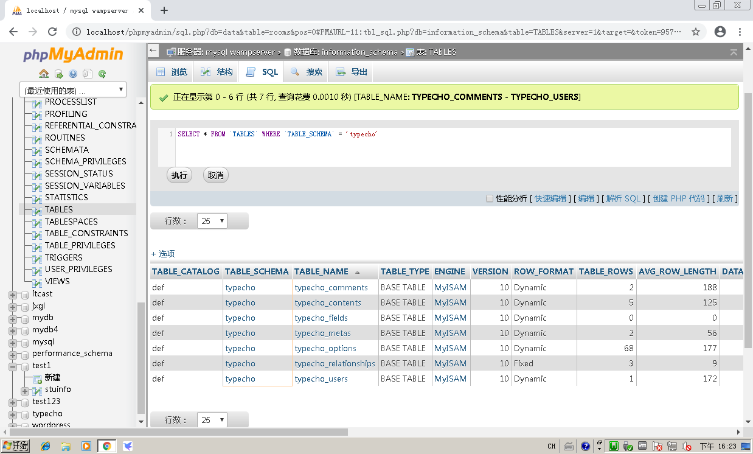Click the new table icon under test1
Image resolution: width=753 pixels, height=454 pixels.
click(37, 378)
